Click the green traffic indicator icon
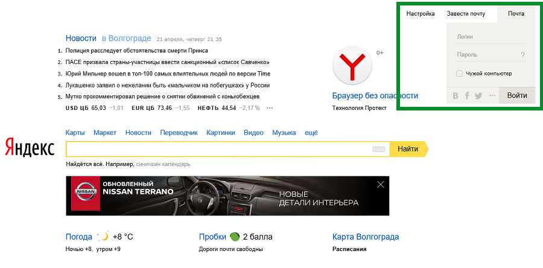 click(x=235, y=237)
